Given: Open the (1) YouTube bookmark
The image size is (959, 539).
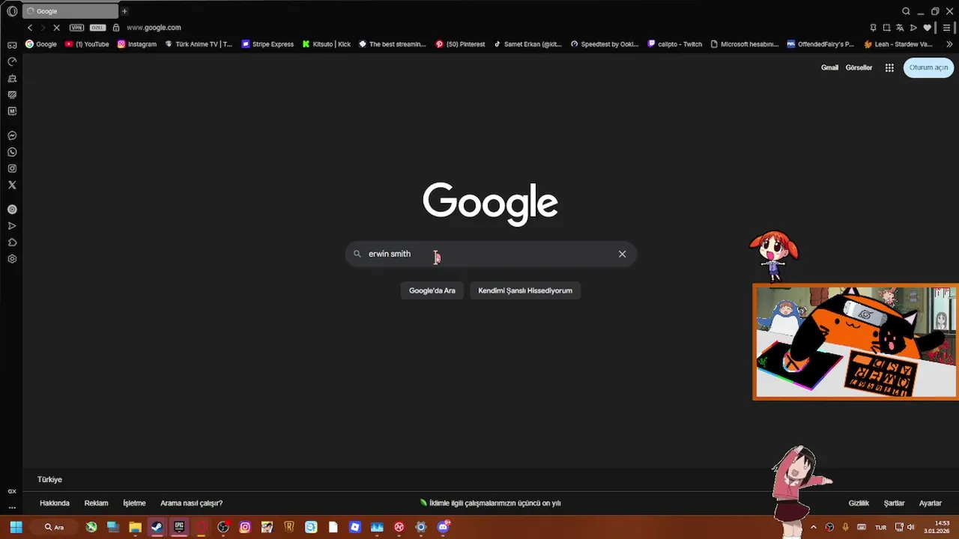Looking at the screenshot, I should [x=87, y=44].
